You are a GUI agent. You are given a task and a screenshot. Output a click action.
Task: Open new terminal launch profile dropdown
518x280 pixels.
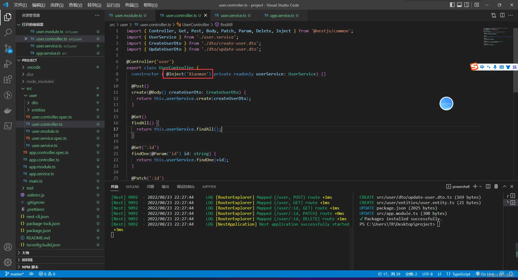(480, 186)
